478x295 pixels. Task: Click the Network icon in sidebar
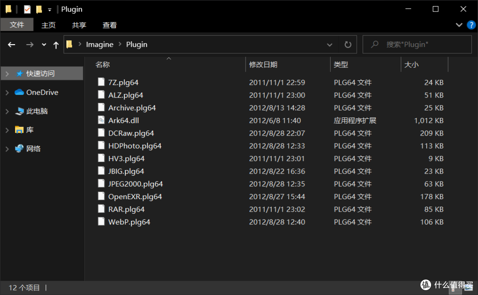tap(19, 148)
